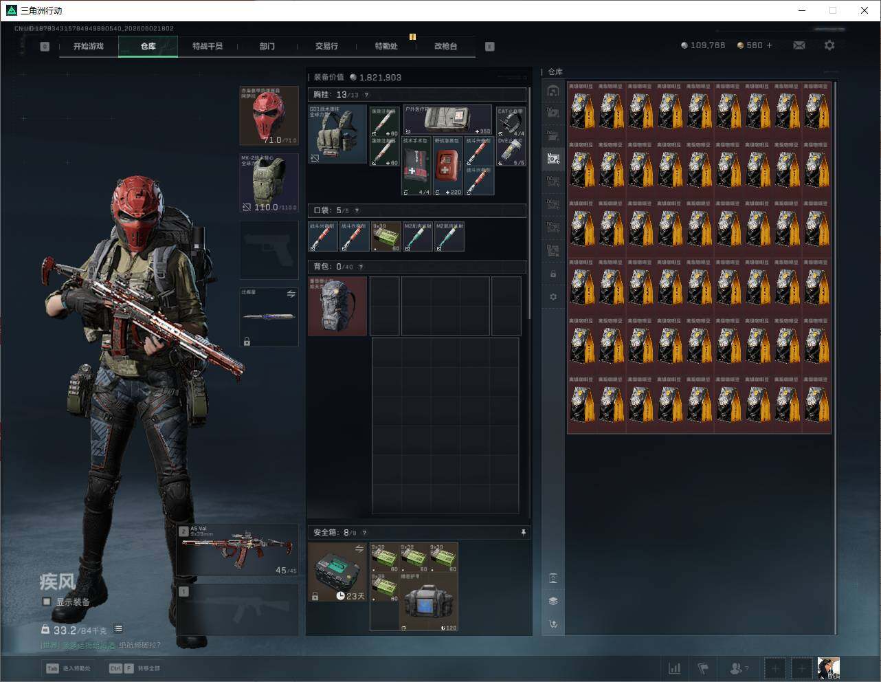881x682 pixels.
Task: Click the warehouse stack layers icon
Action: (553, 601)
